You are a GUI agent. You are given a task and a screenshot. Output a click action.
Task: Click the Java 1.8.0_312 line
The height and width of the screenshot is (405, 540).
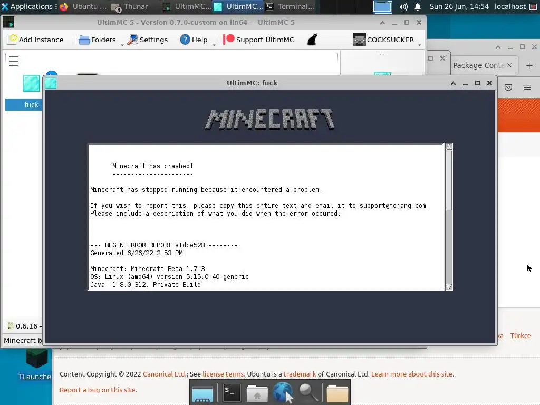146,284
